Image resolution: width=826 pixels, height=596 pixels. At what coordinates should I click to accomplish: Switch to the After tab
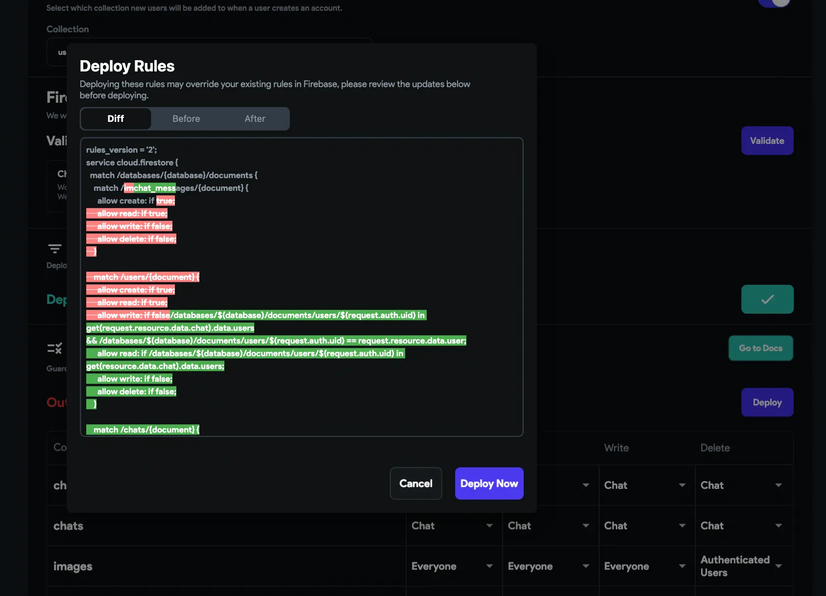coord(255,119)
